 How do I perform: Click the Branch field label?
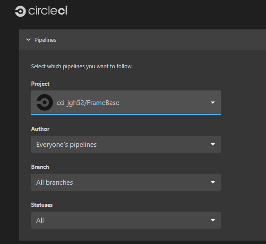pyautogui.click(x=40, y=167)
